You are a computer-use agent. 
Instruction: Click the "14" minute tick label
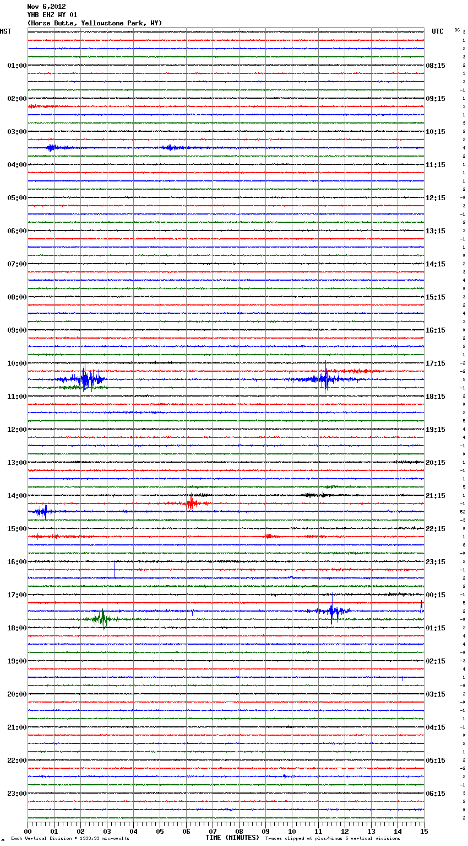(x=398, y=831)
